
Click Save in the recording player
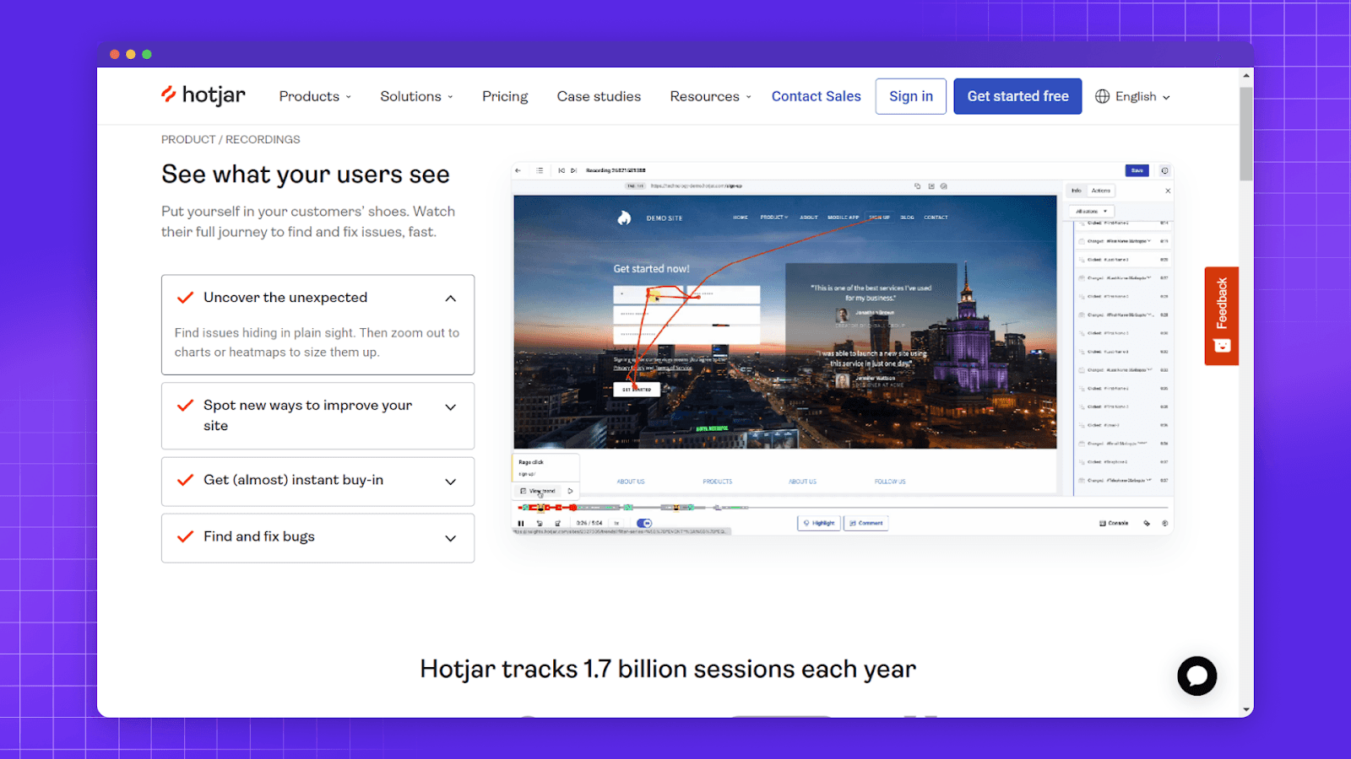pos(1137,170)
